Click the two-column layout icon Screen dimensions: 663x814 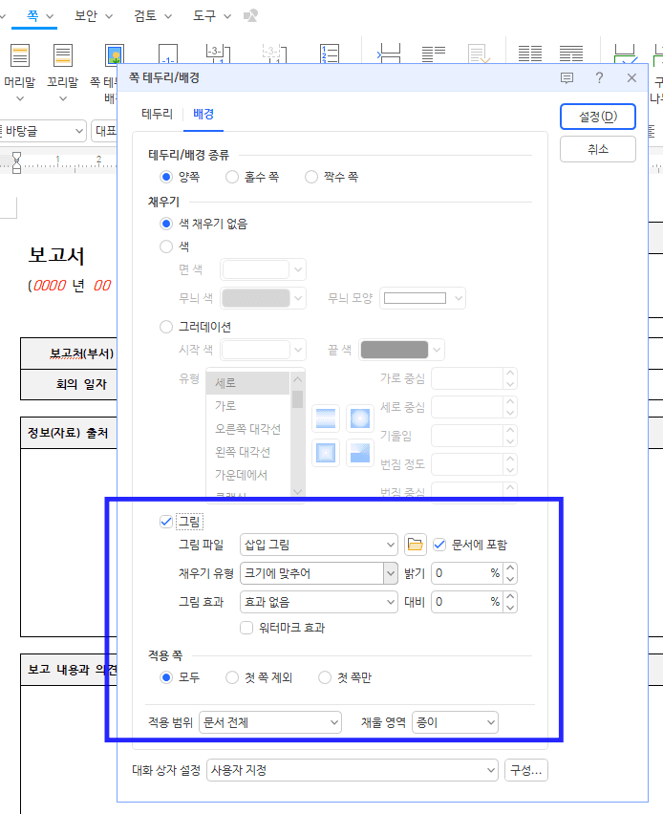pos(530,54)
